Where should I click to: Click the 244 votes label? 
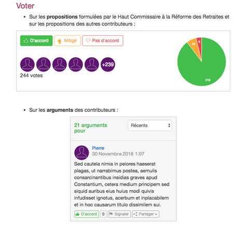tap(31, 76)
